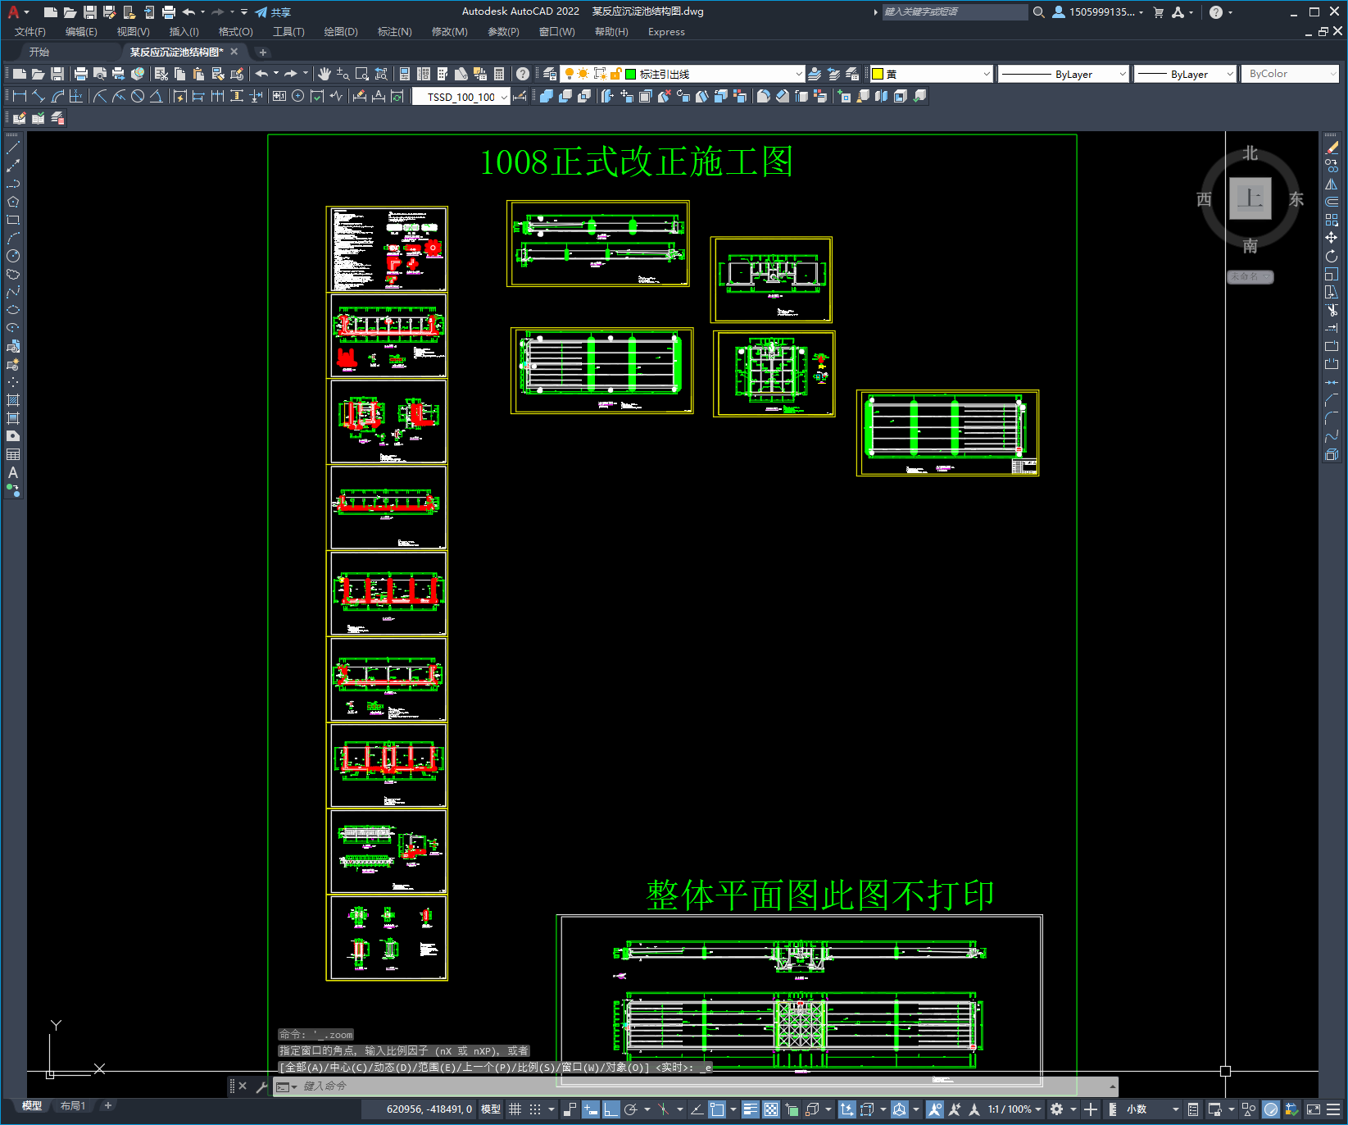Toggle lineweight display in status bar
This screenshot has width=1348, height=1125.
tap(751, 1109)
